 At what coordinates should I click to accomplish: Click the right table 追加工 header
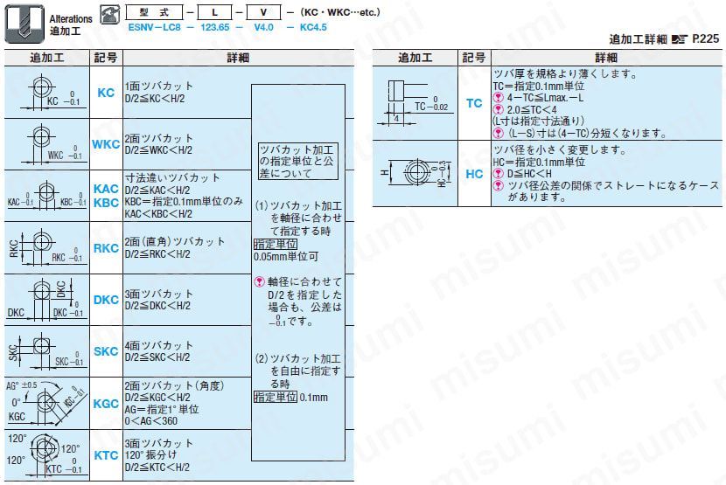point(415,58)
